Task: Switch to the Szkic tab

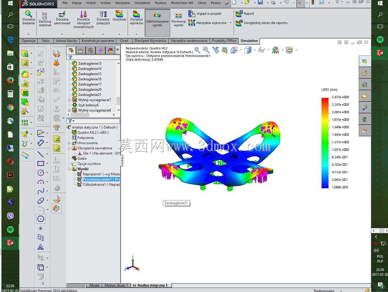Action: pyautogui.click(x=46, y=41)
